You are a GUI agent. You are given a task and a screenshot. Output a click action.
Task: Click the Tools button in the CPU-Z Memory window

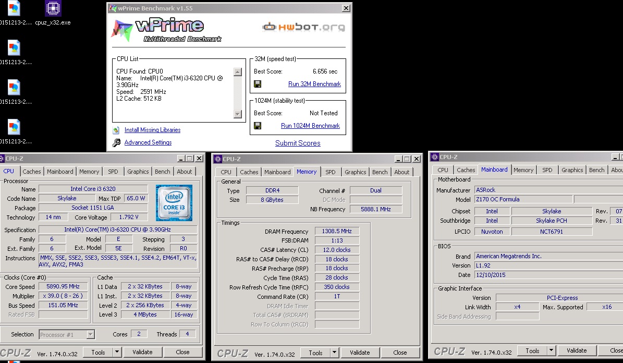pos(315,353)
